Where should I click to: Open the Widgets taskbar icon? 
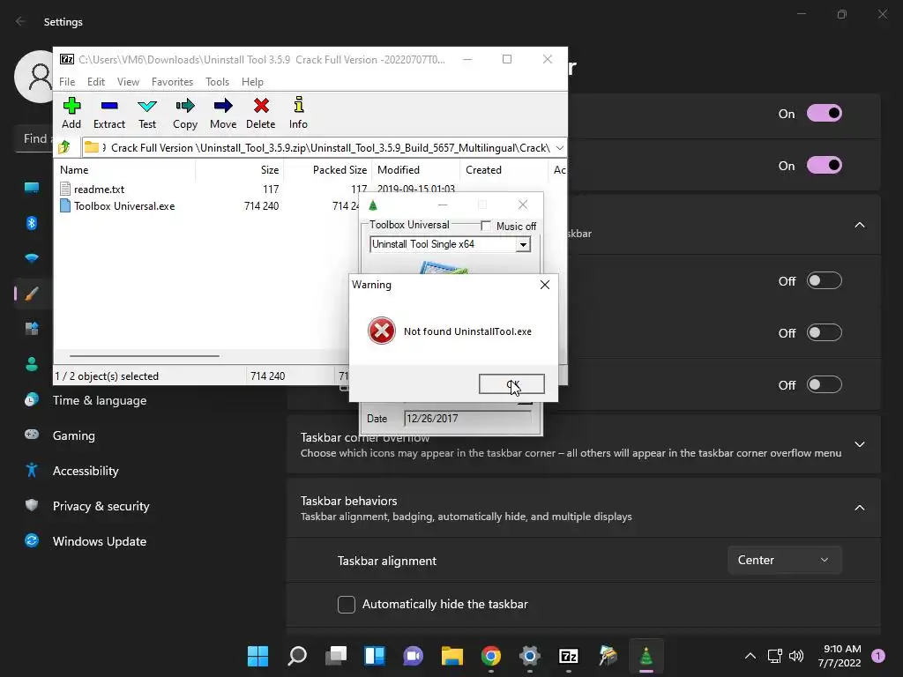[x=374, y=656]
